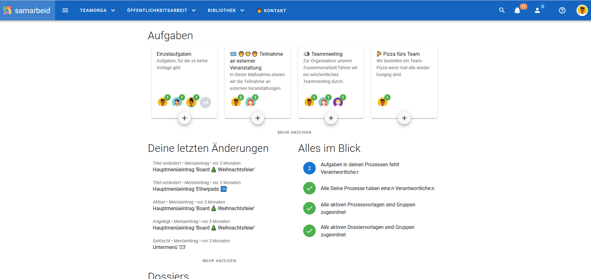Viewport: 591px width, 279px height.
Task: Expand the Bibliothek dropdown menu
Action: [x=226, y=10]
